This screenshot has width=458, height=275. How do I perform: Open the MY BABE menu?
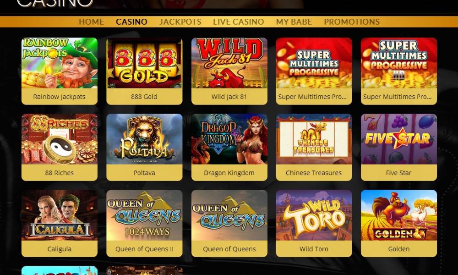coord(294,22)
